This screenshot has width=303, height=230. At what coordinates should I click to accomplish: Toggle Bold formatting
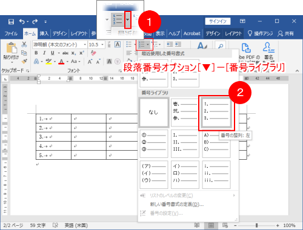[36, 53]
